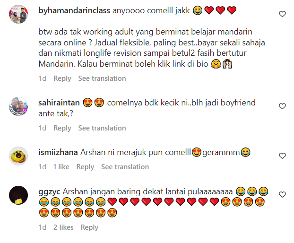See translation of ismiizhana's comment
This screenshot has width=294, height=243.
coord(125,167)
